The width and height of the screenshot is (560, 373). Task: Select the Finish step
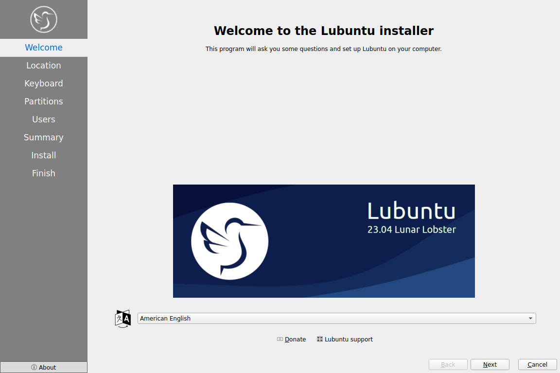point(44,173)
